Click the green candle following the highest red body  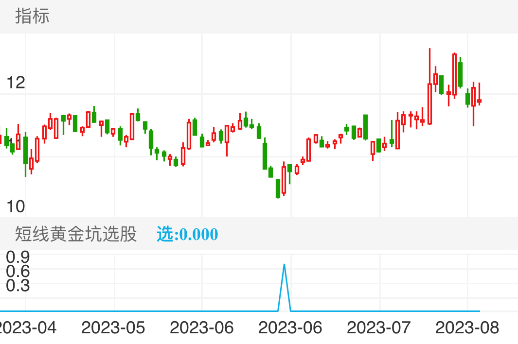coord(460,74)
